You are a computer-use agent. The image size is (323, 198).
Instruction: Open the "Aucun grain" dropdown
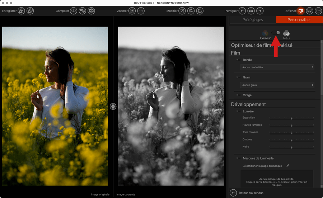coord(277,85)
